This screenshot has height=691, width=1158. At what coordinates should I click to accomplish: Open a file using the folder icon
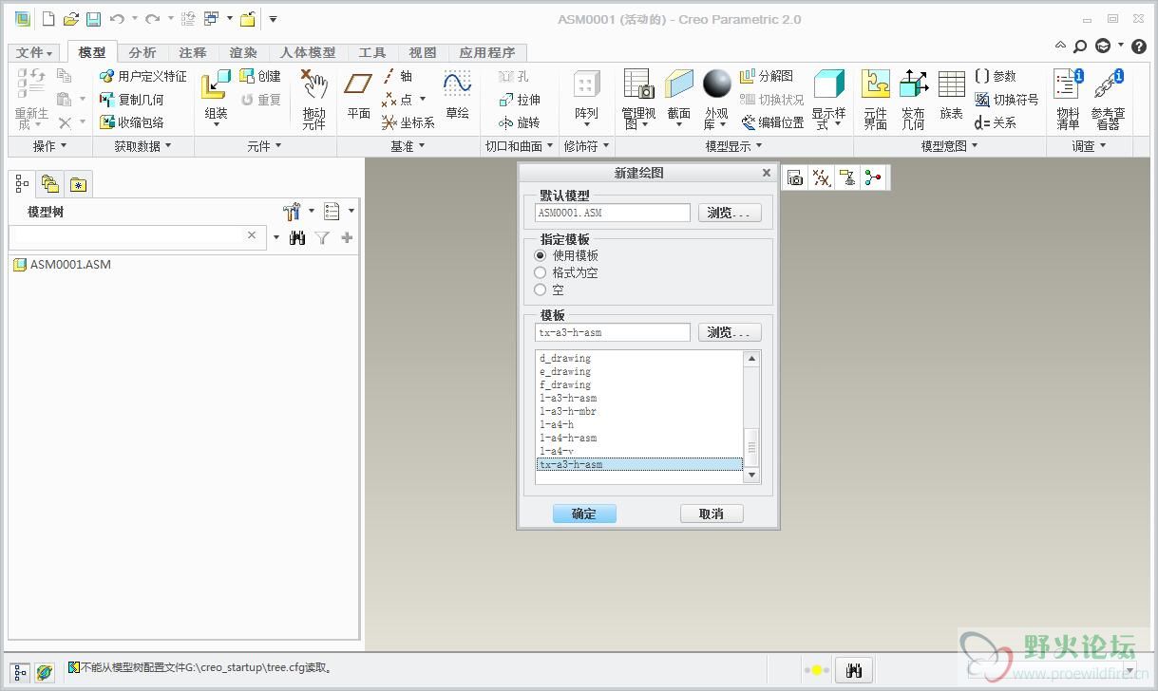(x=70, y=19)
